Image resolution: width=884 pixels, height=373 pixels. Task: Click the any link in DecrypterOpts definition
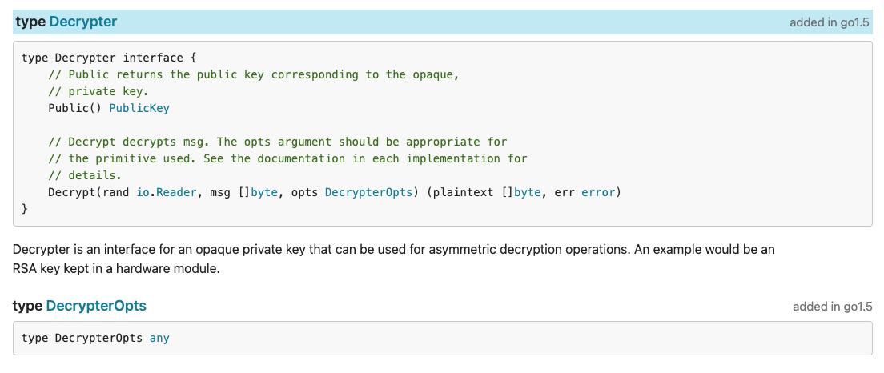coord(159,338)
